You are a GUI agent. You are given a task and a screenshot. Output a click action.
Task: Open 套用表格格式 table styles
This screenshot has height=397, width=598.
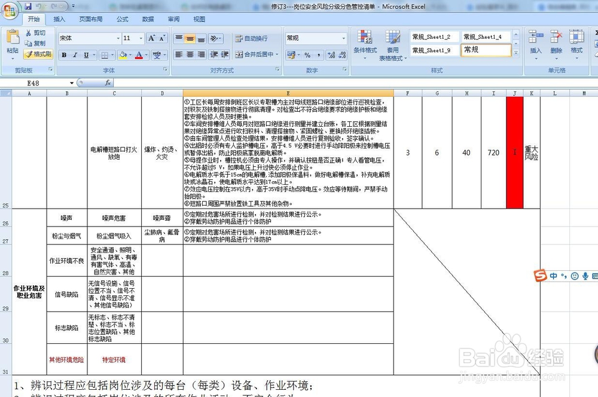(x=393, y=45)
